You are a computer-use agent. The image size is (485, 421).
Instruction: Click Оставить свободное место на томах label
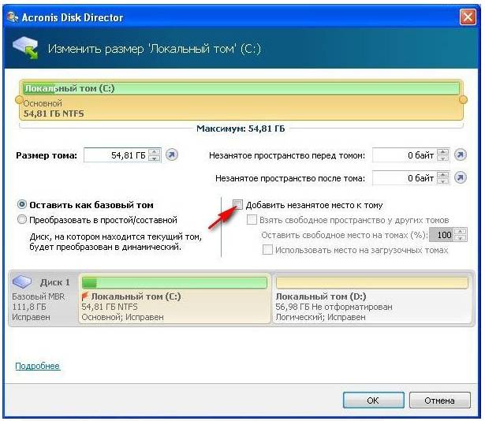point(345,235)
